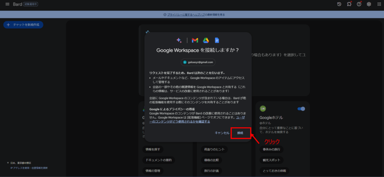This screenshot has width=384, height=177.
Task: Select the 春休みの旅行 chip
Action: click(x=271, y=149)
